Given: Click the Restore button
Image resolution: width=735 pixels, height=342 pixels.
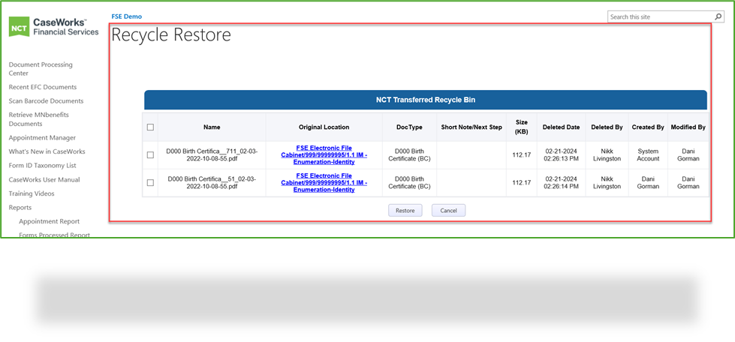Looking at the screenshot, I should click(405, 210).
